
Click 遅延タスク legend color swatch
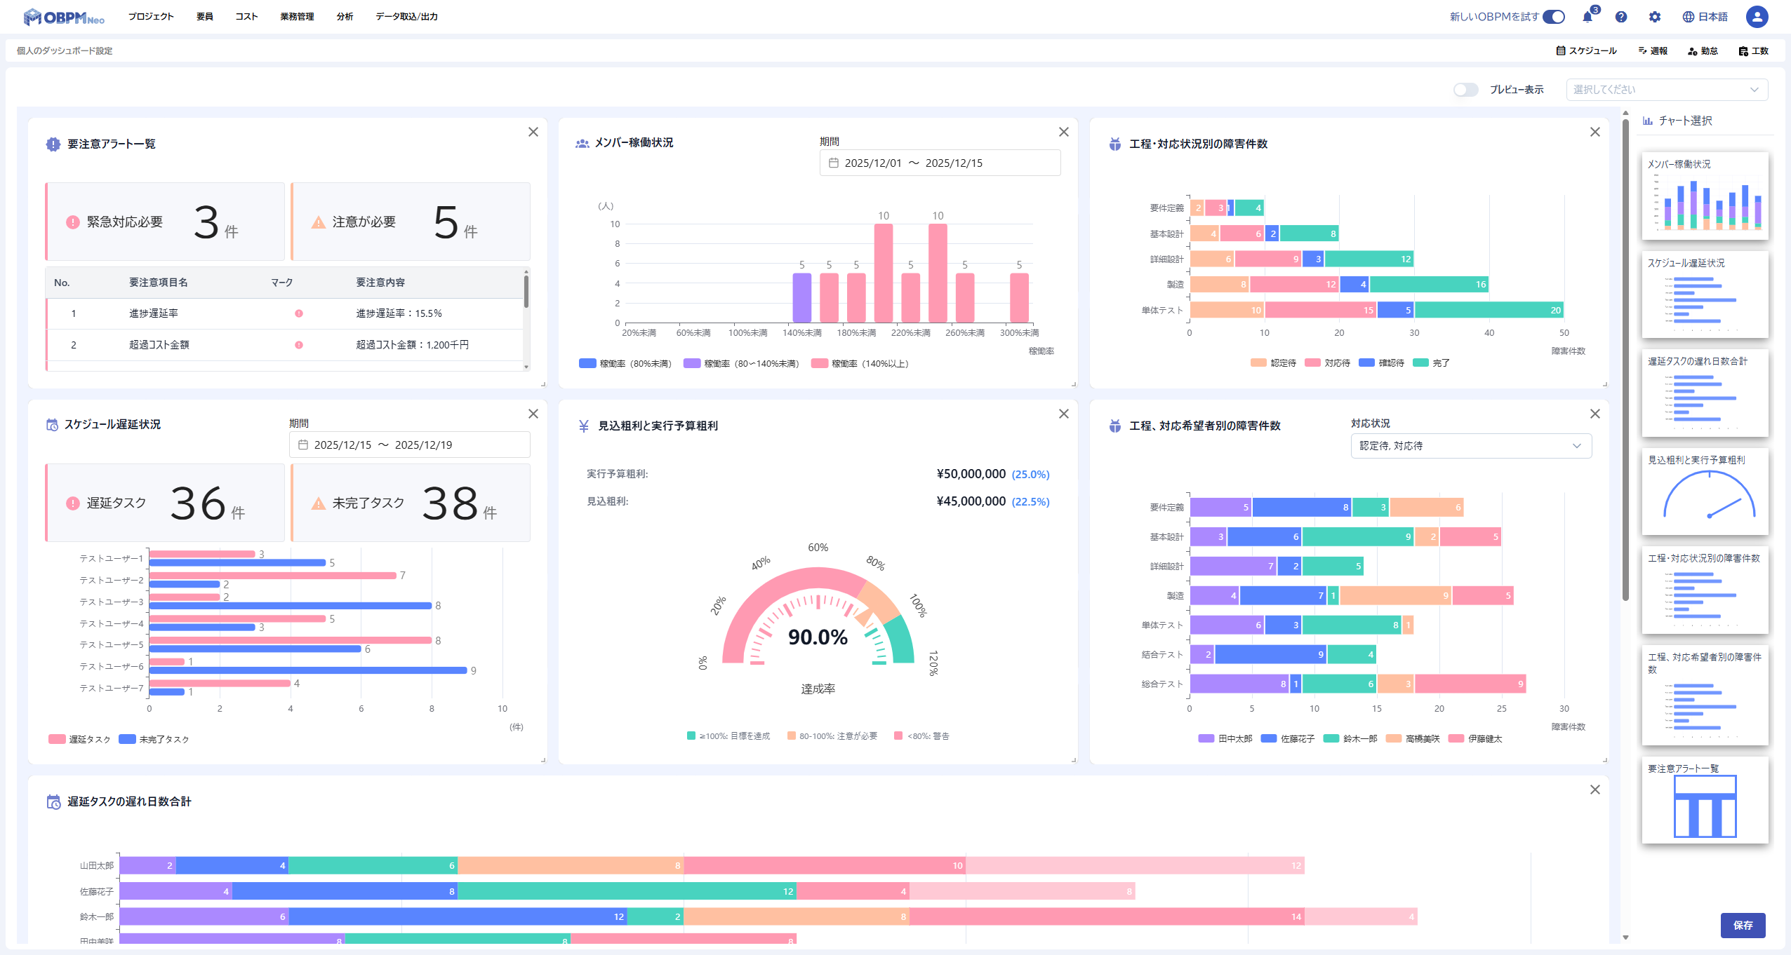[x=57, y=739]
